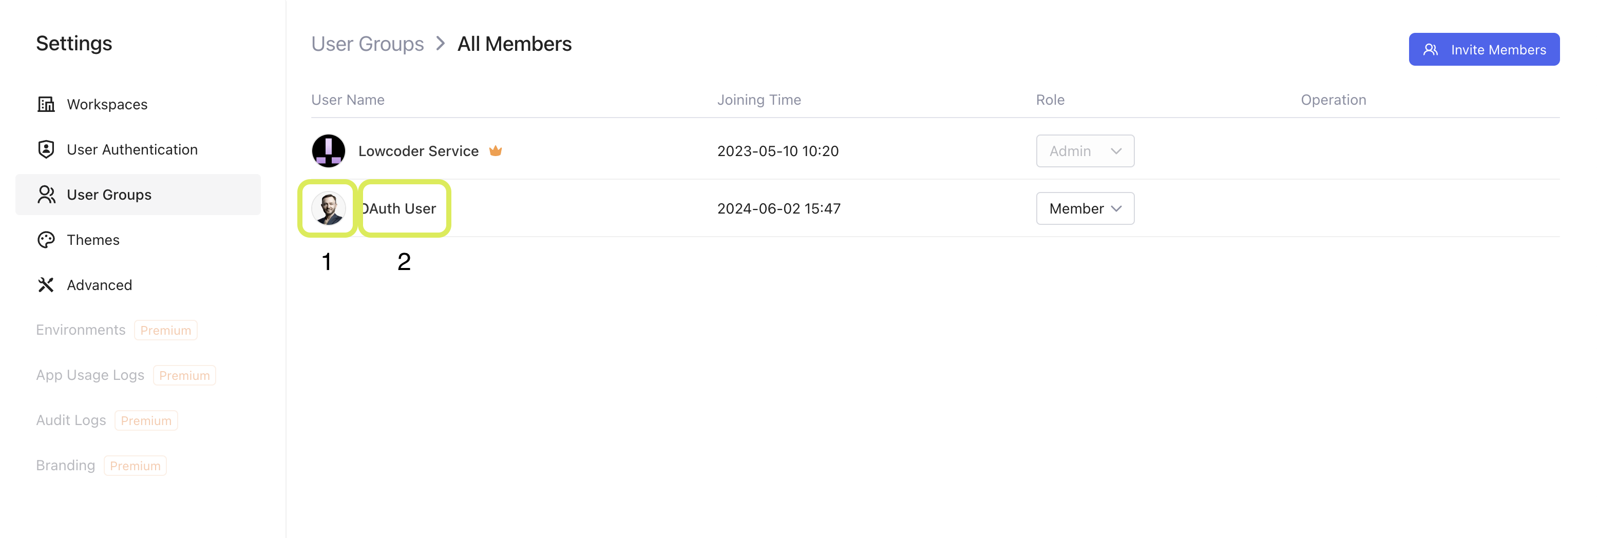Go to User Authentication settings
The height and width of the screenshot is (538, 1597).
coord(132,149)
